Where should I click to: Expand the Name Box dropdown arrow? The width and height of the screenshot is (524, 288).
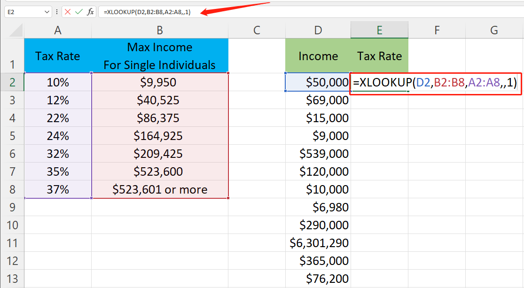coord(47,12)
